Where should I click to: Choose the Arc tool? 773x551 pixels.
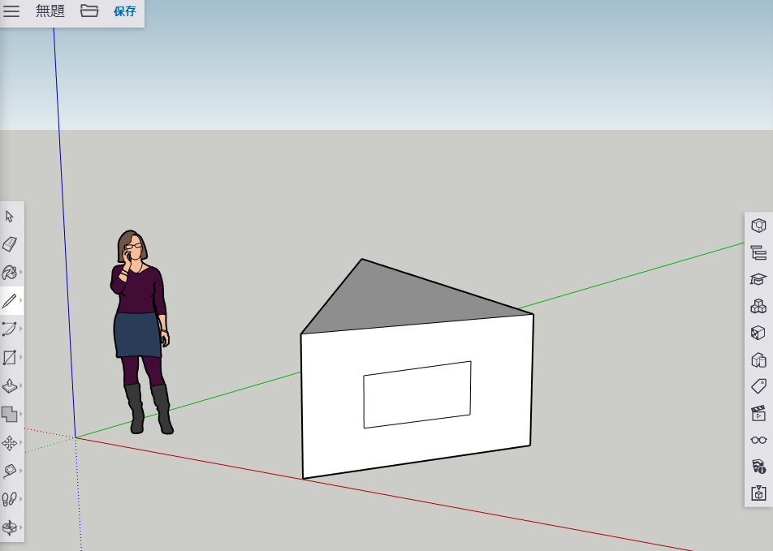[x=10, y=329]
